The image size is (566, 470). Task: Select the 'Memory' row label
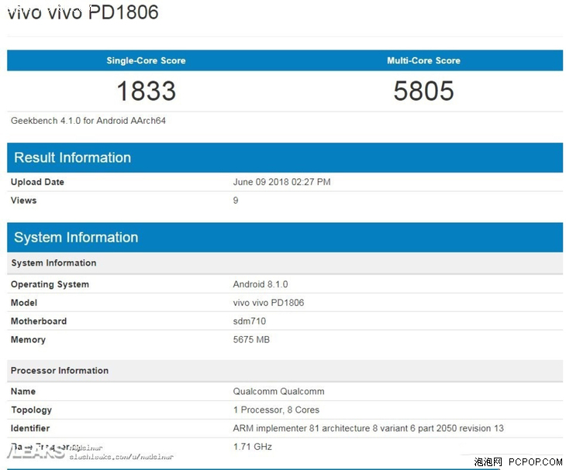28,339
